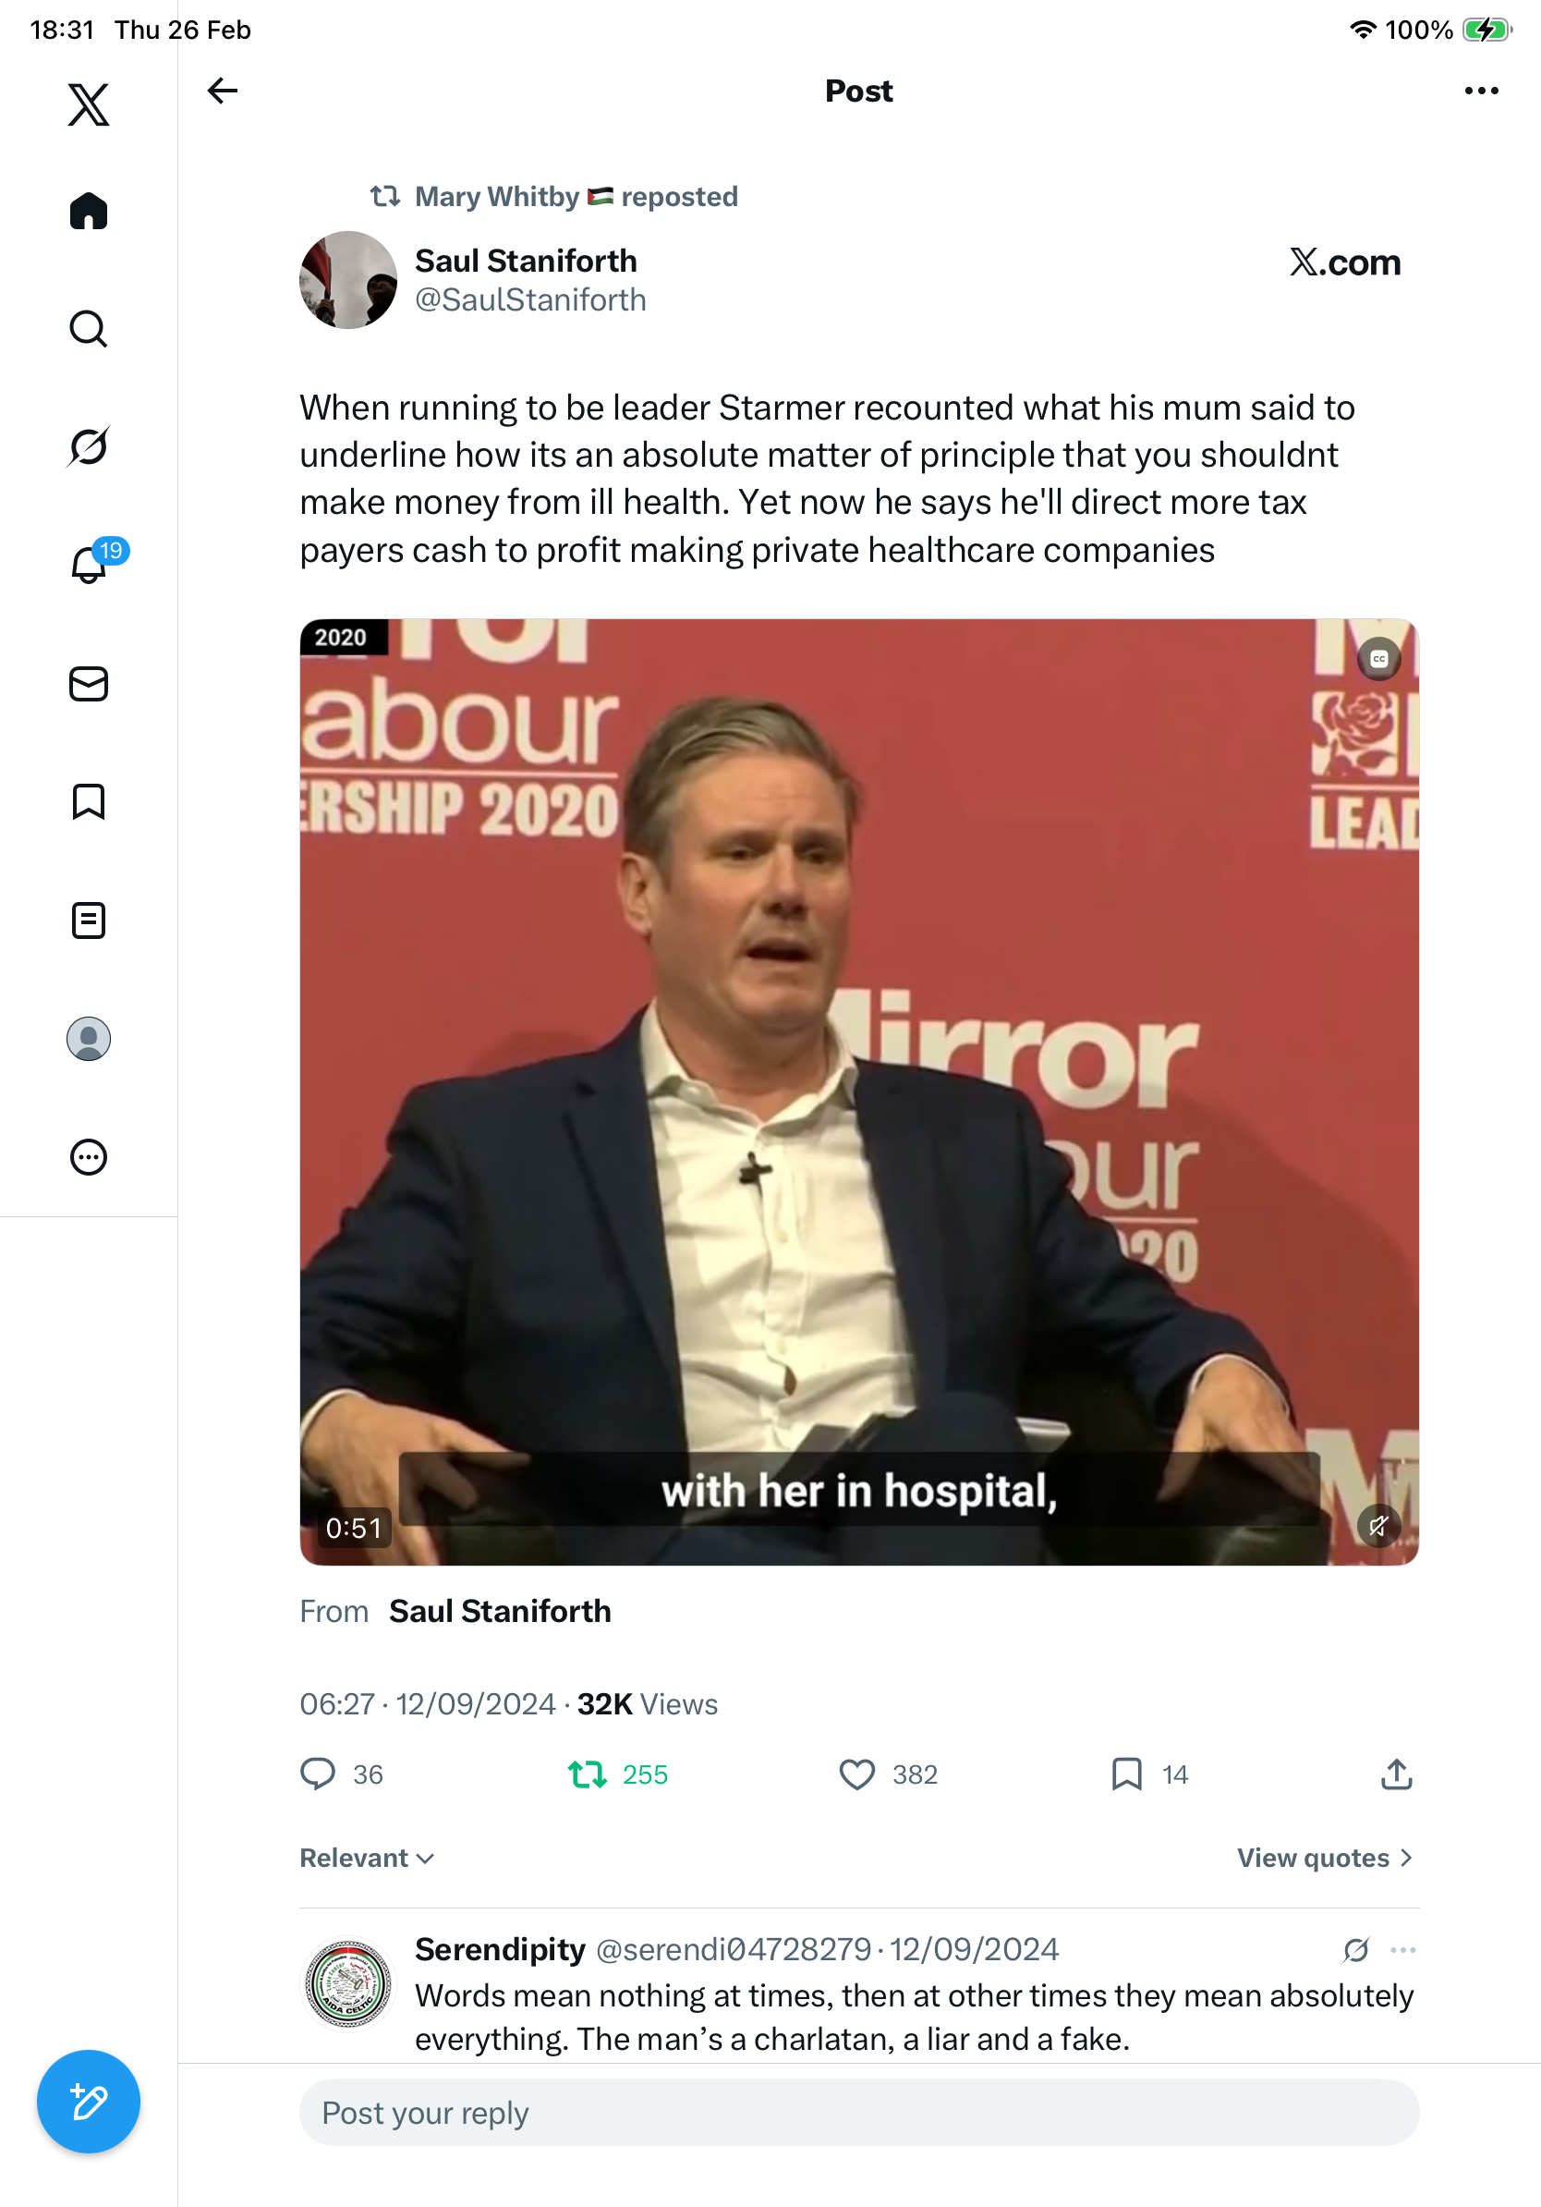Open the Home tab in sidebar

[x=89, y=212]
